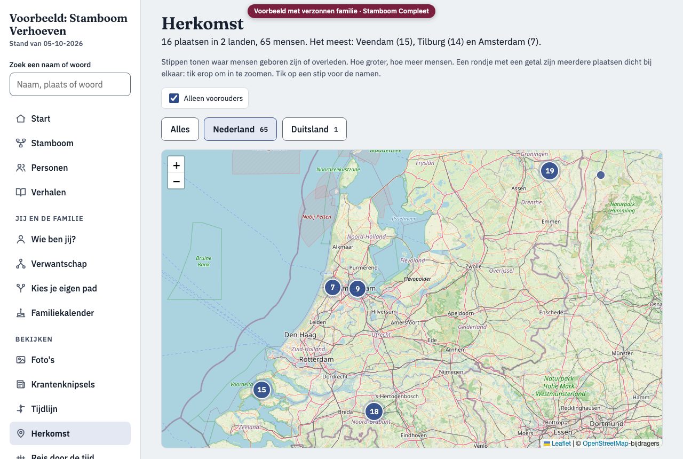Screen dimensions: 683x459
Task: Select the Duitsland filter
Action: pos(314,129)
